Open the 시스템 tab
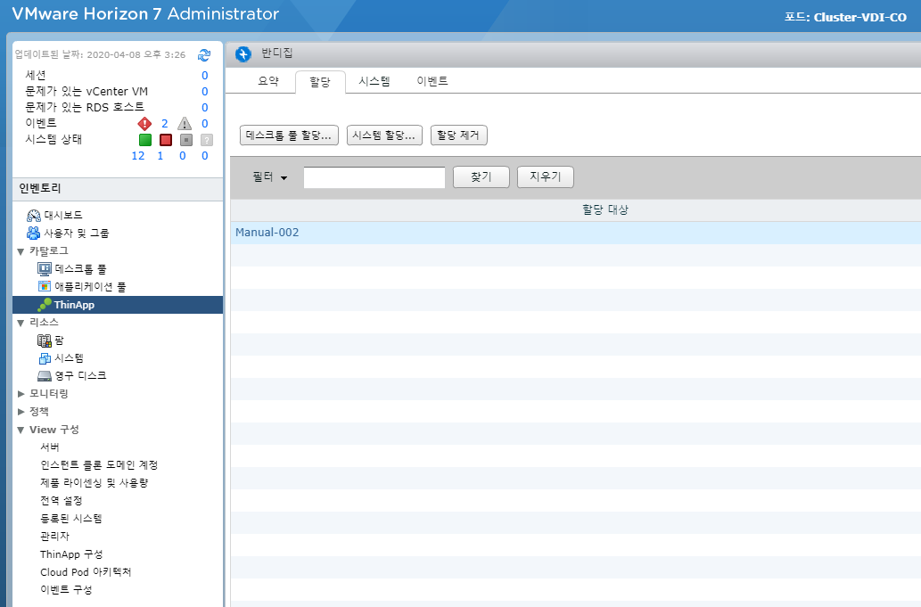The width and height of the screenshot is (921, 607). 374,81
